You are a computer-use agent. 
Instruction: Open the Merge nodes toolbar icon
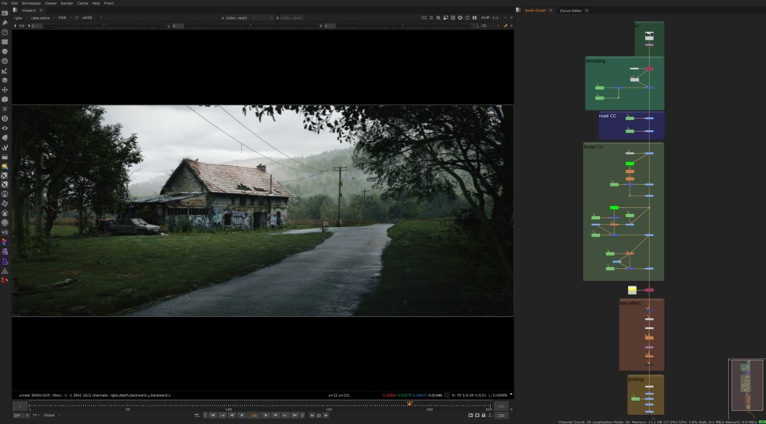pyautogui.click(x=5, y=80)
